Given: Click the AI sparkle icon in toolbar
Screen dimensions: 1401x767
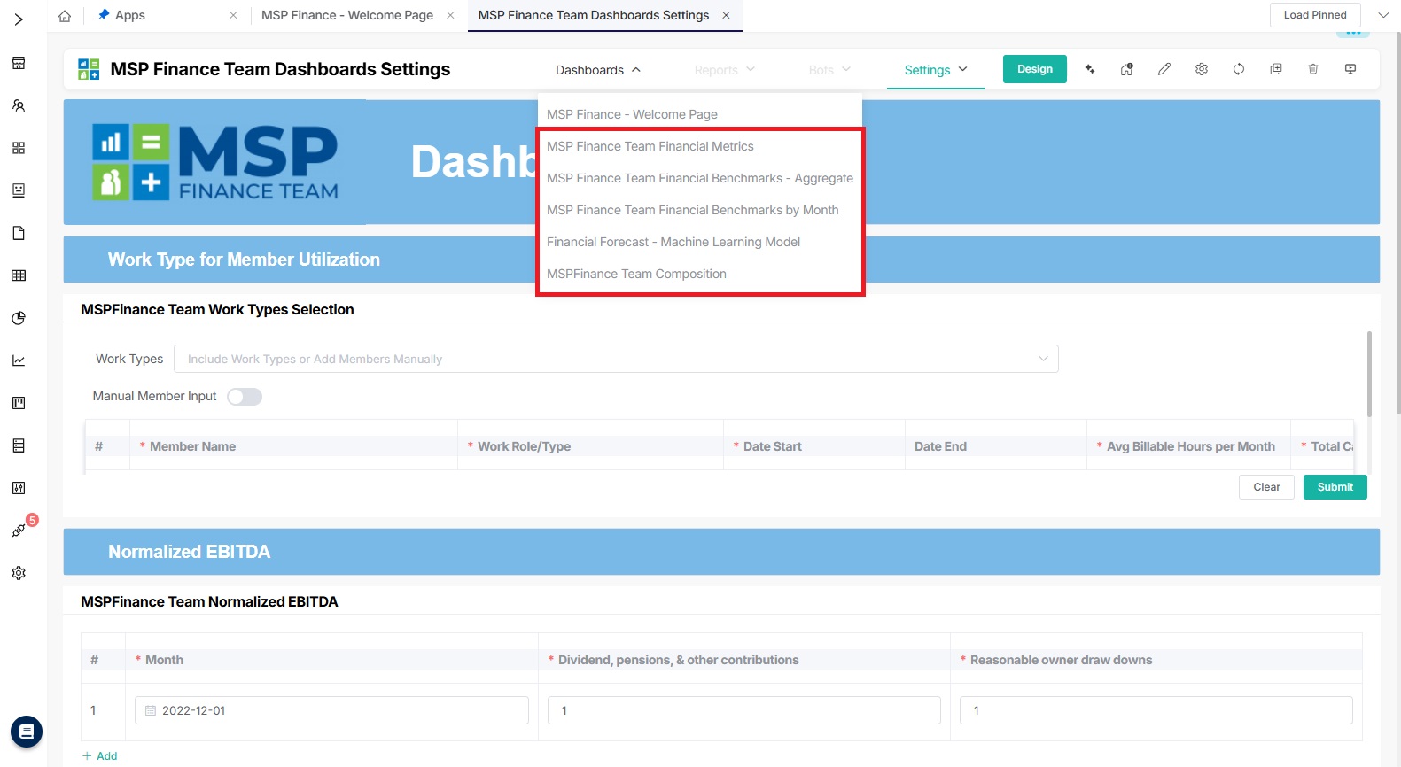Looking at the screenshot, I should pyautogui.click(x=1090, y=69).
